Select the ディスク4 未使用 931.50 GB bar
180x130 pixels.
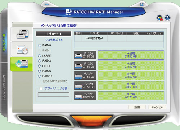131,86
